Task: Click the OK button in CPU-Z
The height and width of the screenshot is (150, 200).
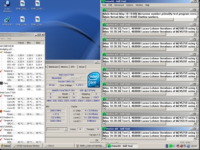Action: coord(95,140)
